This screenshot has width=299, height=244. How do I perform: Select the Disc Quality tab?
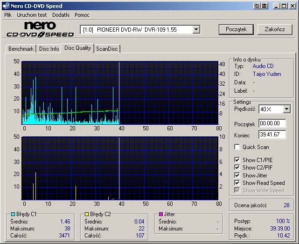(x=77, y=48)
